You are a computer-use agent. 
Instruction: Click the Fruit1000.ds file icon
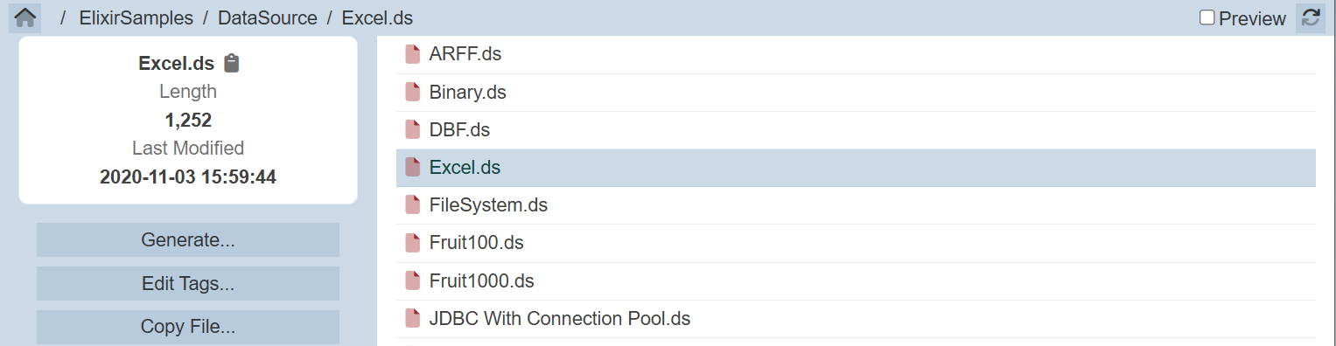pyautogui.click(x=412, y=280)
